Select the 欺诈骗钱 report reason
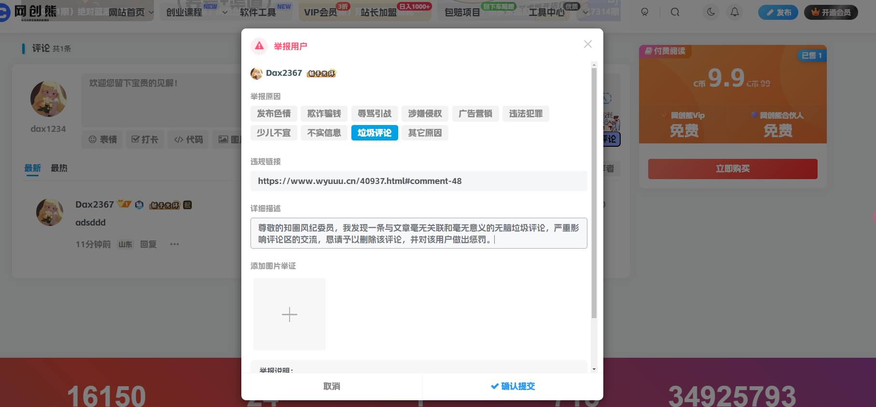Viewport: 876px width, 407px height. click(x=324, y=113)
